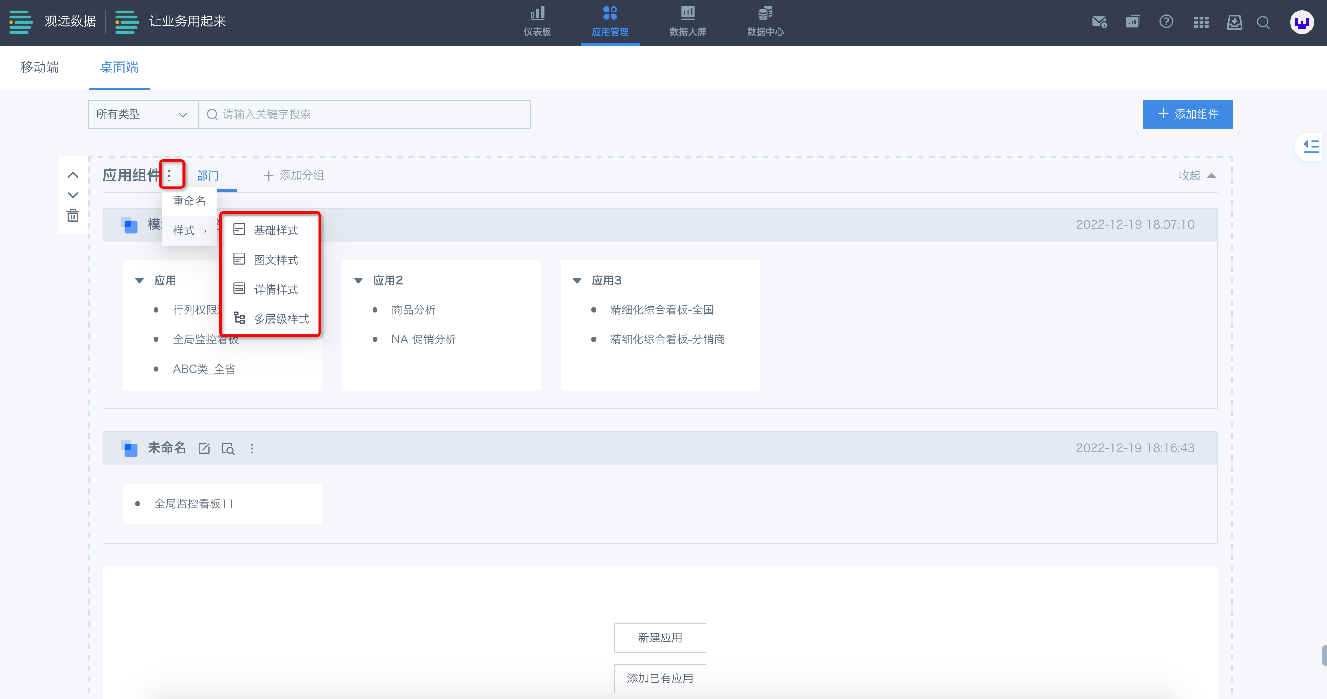The width and height of the screenshot is (1327, 699).
Task: Open the 未命名 group's three-dot menu
Action: (x=252, y=449)
